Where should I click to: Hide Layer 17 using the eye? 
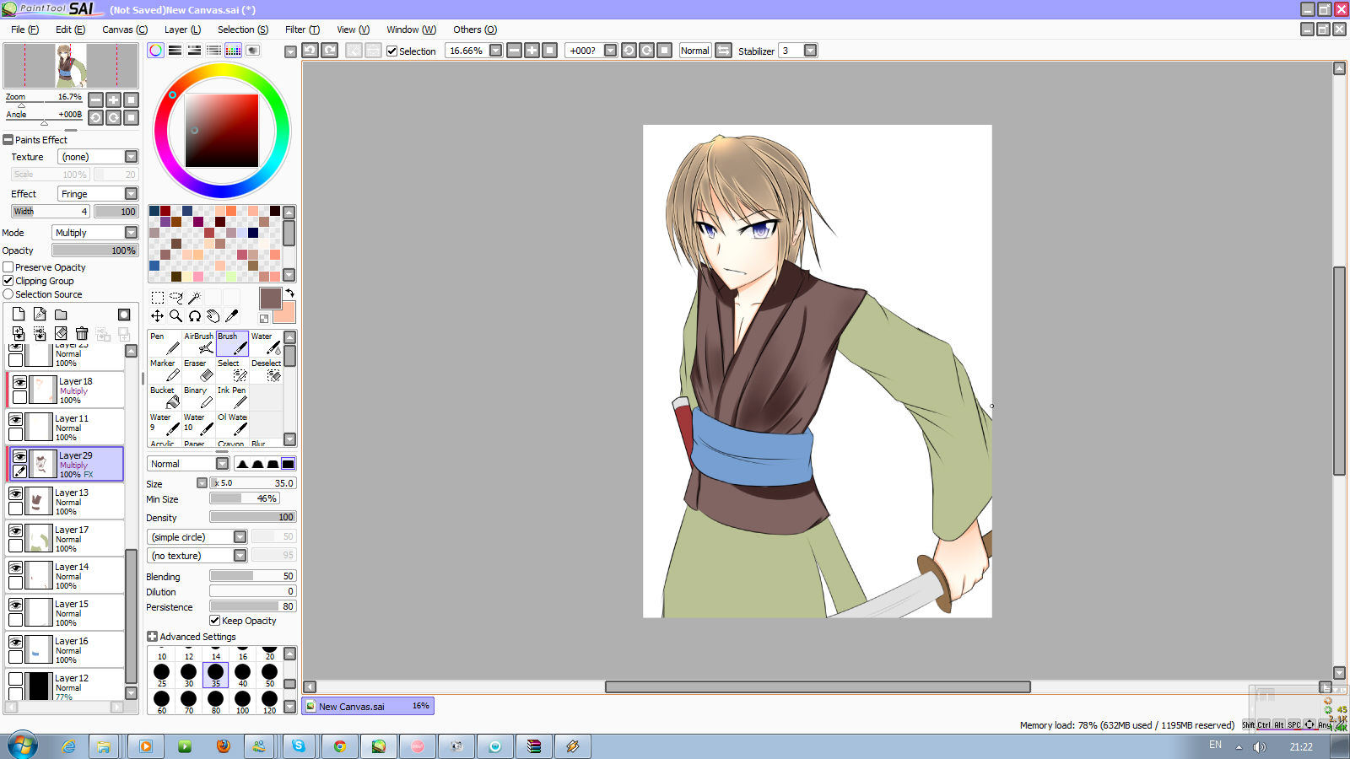16,530
